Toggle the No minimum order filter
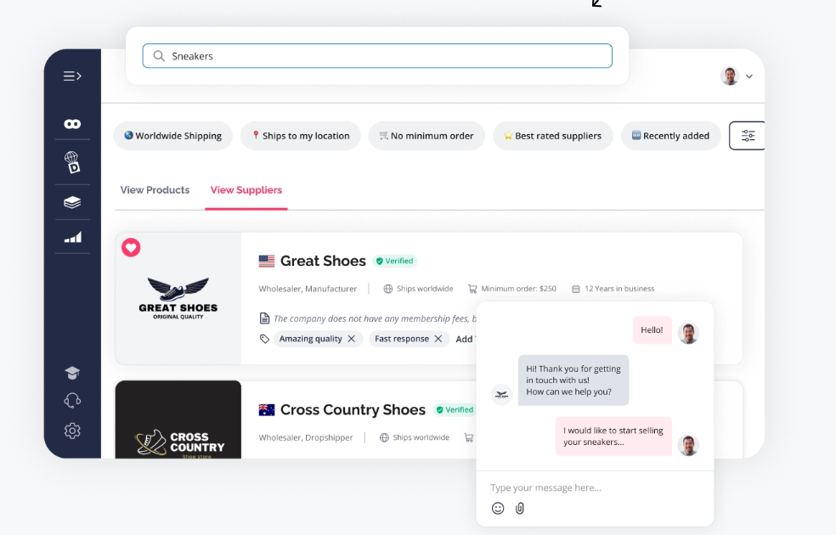836x535 pixels. 426,136
